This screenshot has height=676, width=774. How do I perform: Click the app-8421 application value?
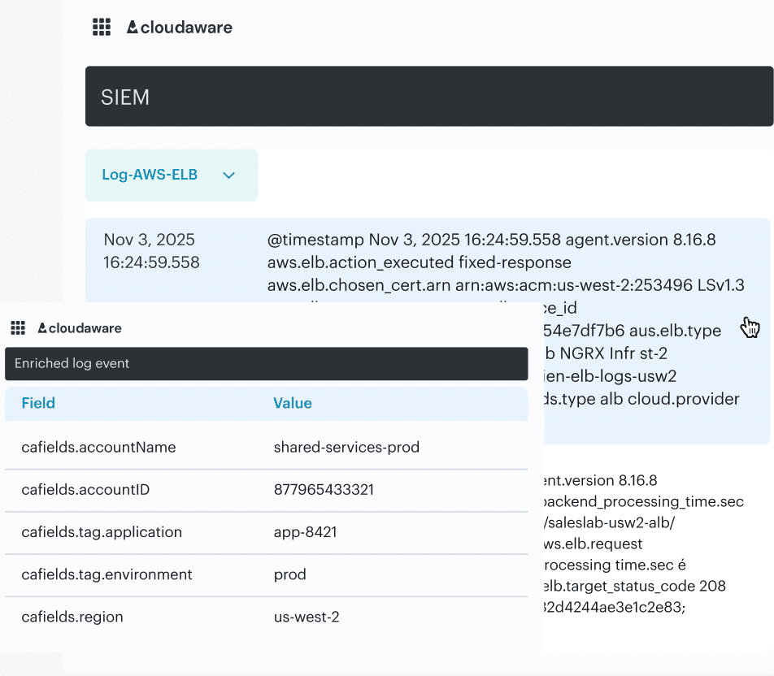(305, 532)
